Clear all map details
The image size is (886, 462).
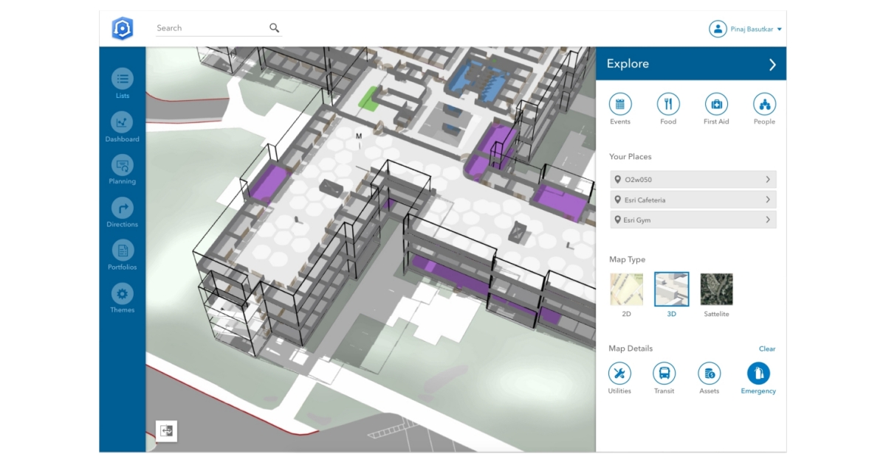point(767,349)
